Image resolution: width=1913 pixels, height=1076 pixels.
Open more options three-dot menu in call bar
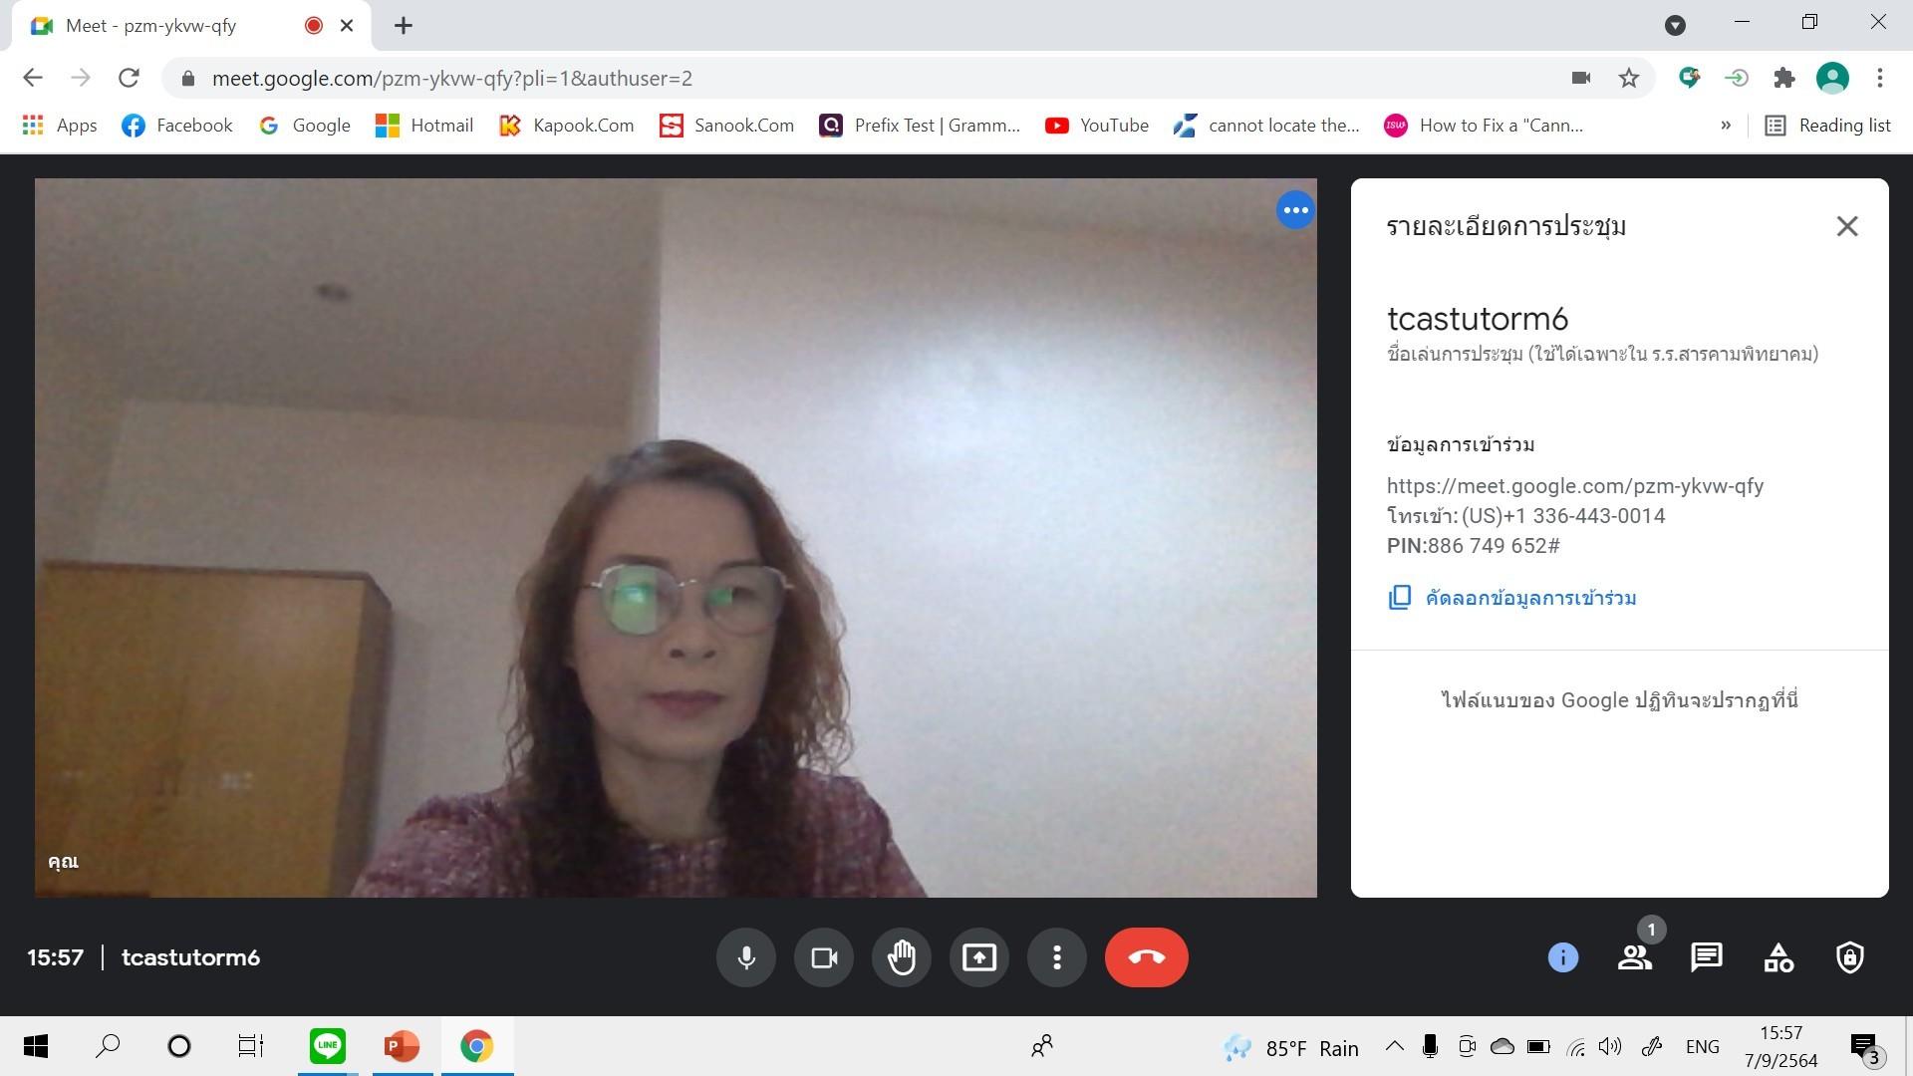(1056, 957)
